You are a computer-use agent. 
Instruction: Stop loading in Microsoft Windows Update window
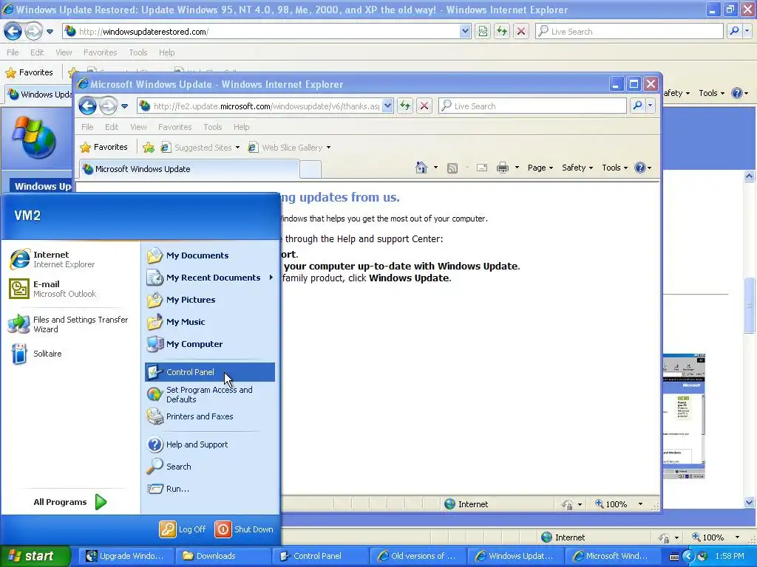pos(424,106)
